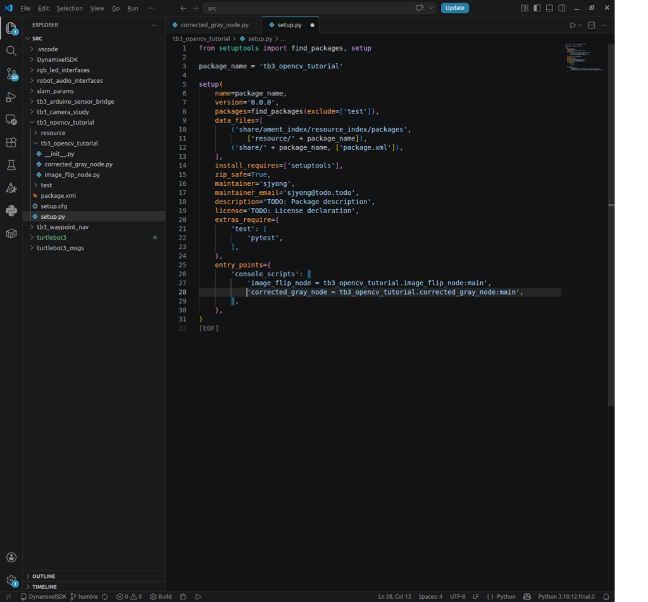This screenshot has width=648, height=602.
Task: Open the Extensions view
Action: [11, 142]
